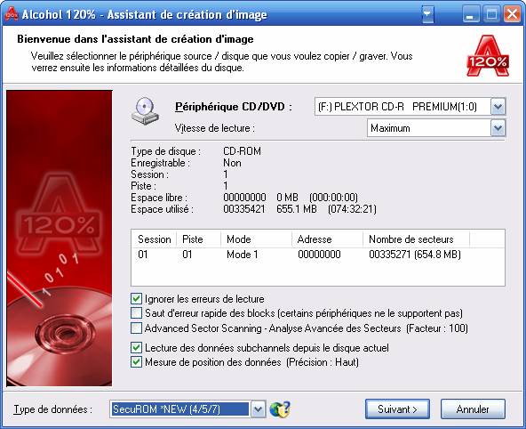The height and width of the screenshot is (429, 526).
Task: Click the red CD artwork side banner
Action: click(x=60, y=239)
